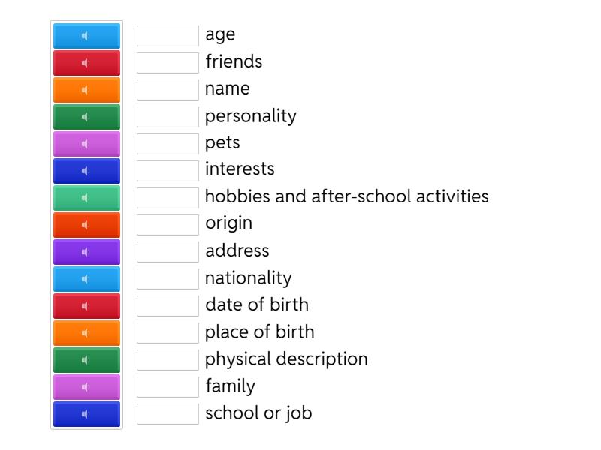Select the answer box next to personality

[x=168, y=117]
